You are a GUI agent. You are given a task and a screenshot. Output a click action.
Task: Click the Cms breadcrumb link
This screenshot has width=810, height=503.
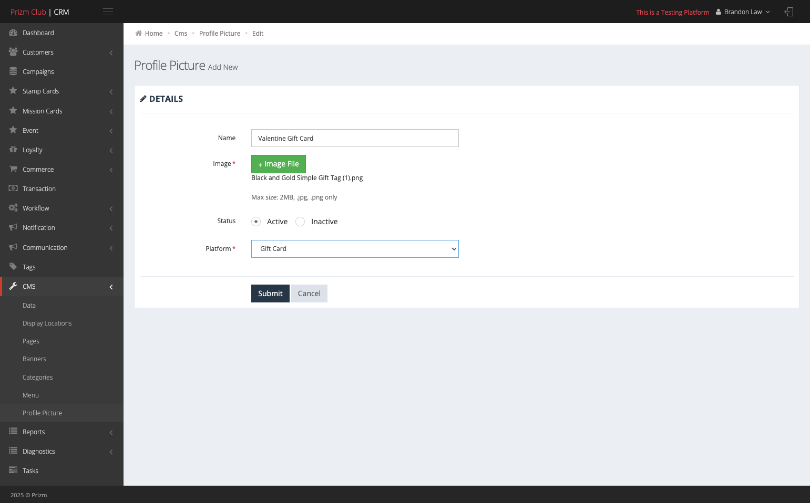coord(181,33)
